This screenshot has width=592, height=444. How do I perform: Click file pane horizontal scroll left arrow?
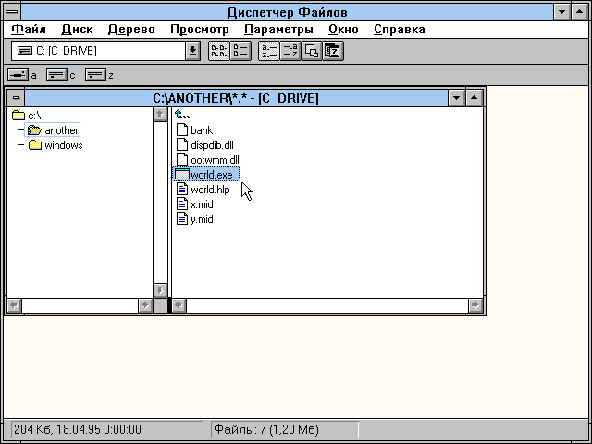tap(179, 305)
